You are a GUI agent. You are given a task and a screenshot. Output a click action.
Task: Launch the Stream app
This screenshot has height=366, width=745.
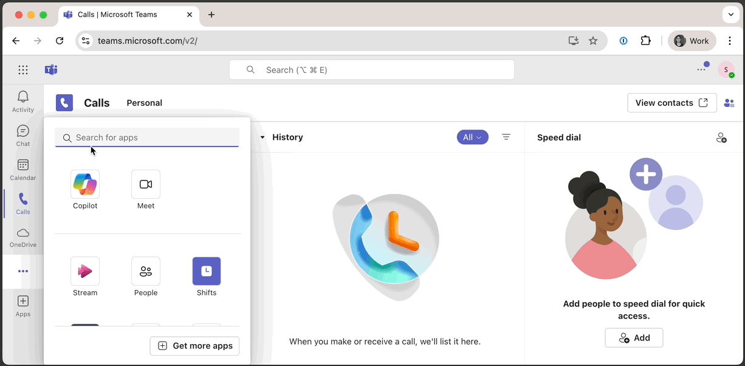coord(85,277)
